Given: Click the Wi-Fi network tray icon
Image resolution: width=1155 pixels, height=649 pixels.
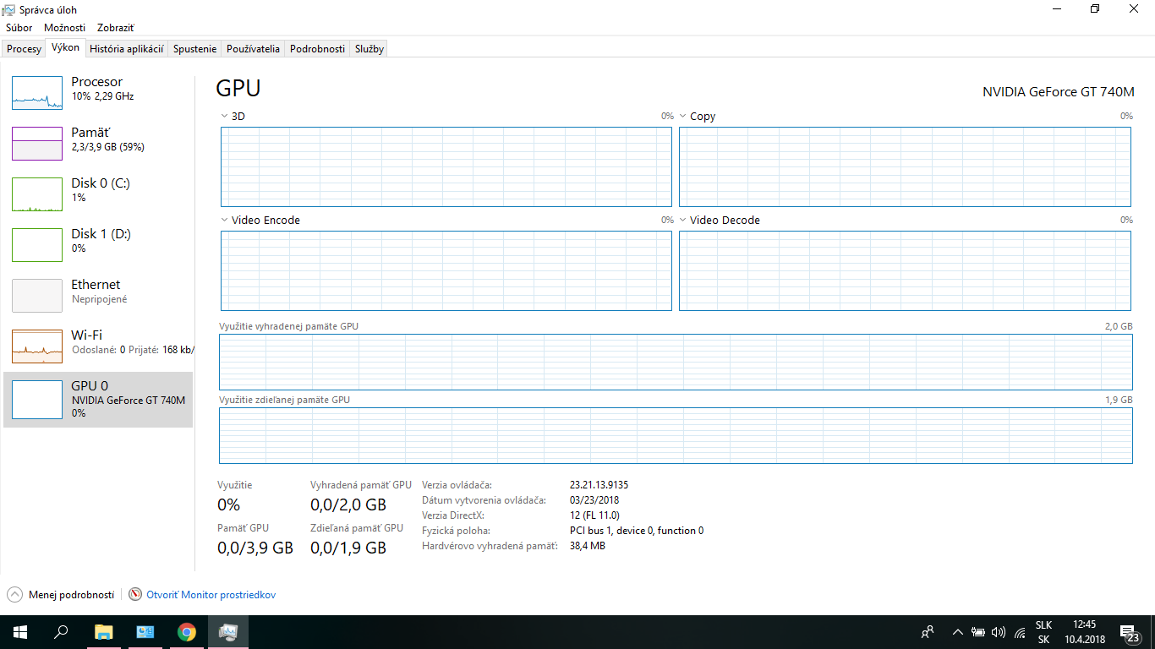Looking at the screenshot, I should point(1020,631).
